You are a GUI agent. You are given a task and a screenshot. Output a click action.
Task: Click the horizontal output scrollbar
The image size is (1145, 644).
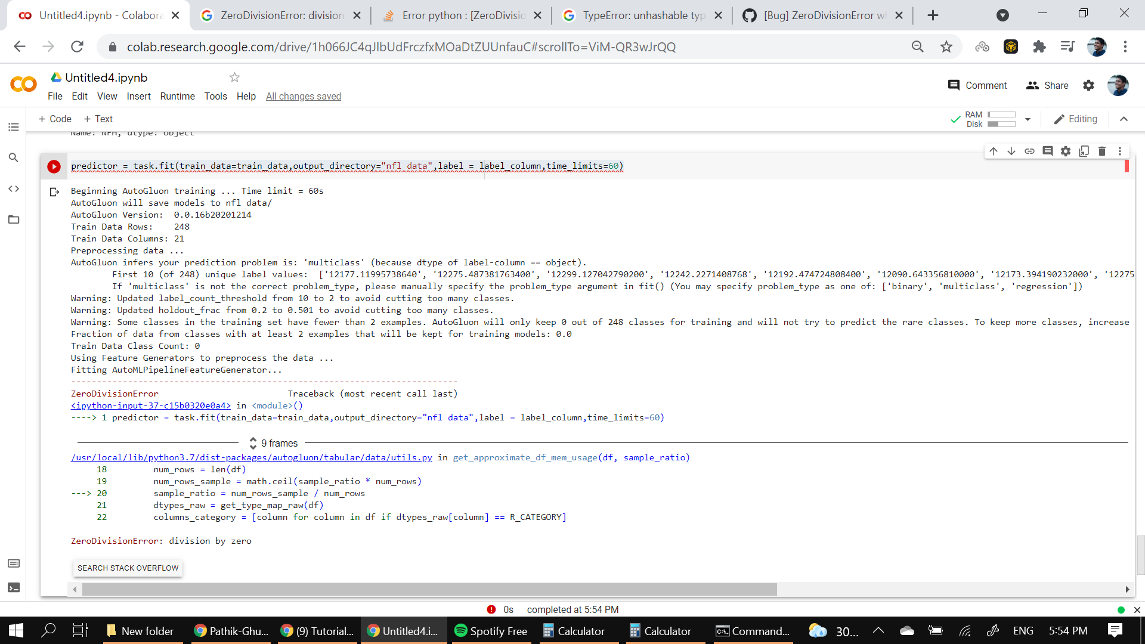click(429, 590)
